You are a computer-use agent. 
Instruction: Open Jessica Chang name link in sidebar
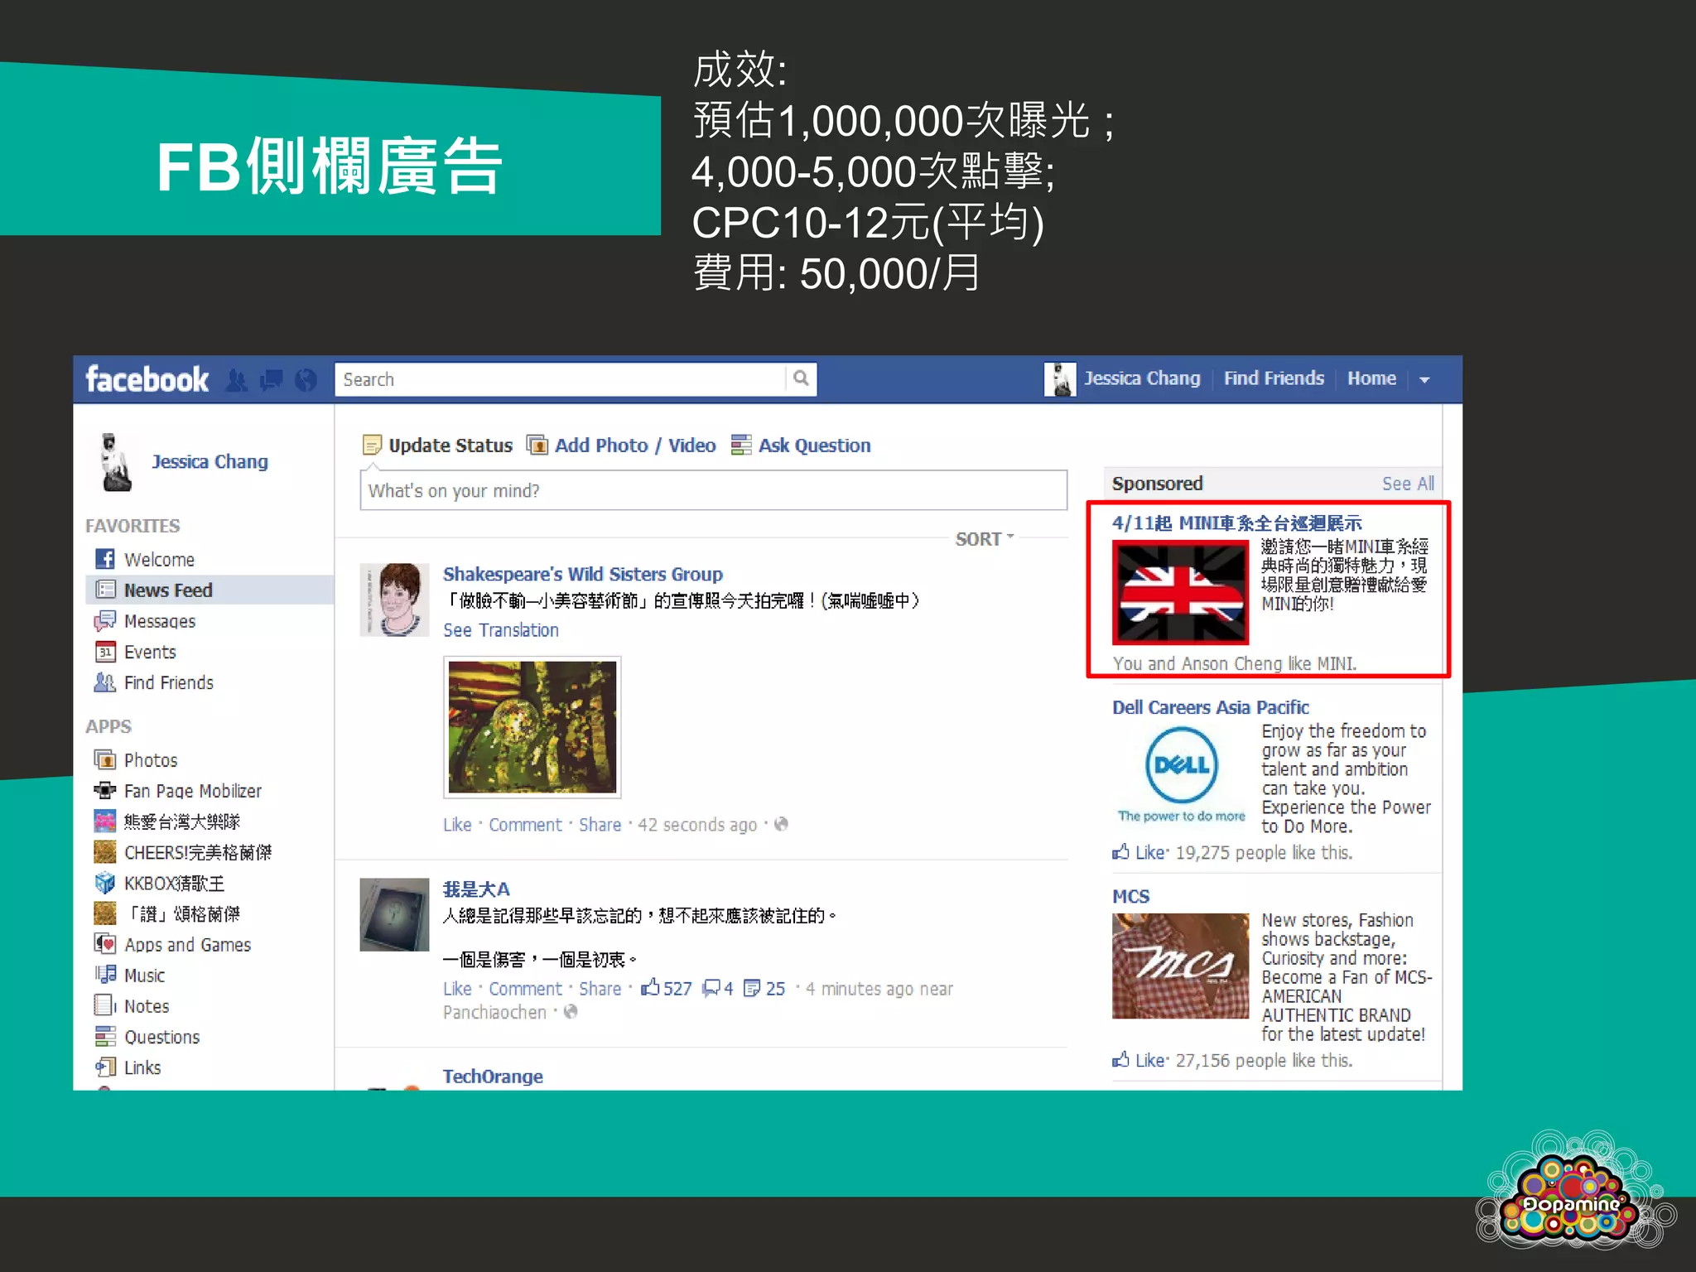click(x=210, y=461)
